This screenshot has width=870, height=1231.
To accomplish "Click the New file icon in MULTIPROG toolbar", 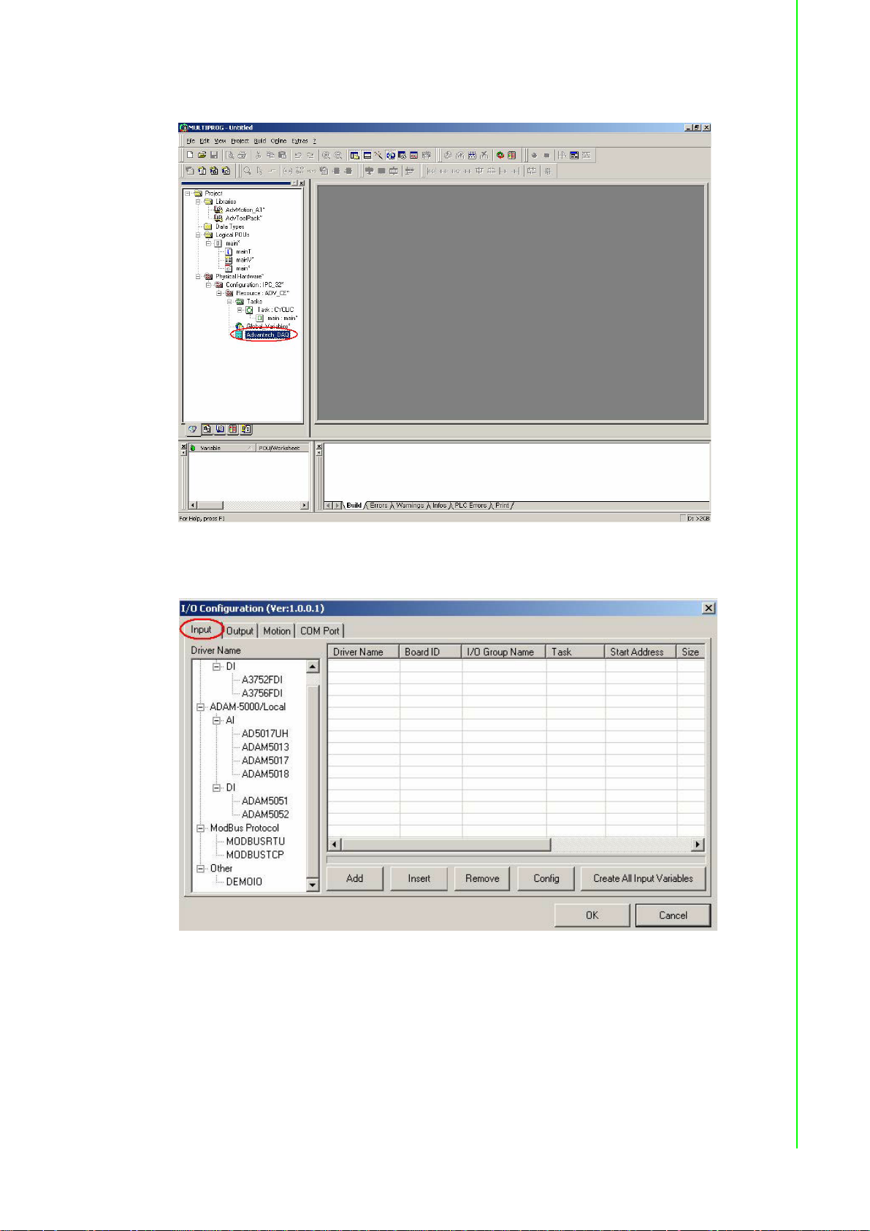I will pos(190,155).
